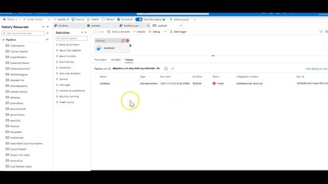This screenshot has width=328, height=184.
Task: Click the canvas/output pane divider handle
Action: [x=213, y=56]
